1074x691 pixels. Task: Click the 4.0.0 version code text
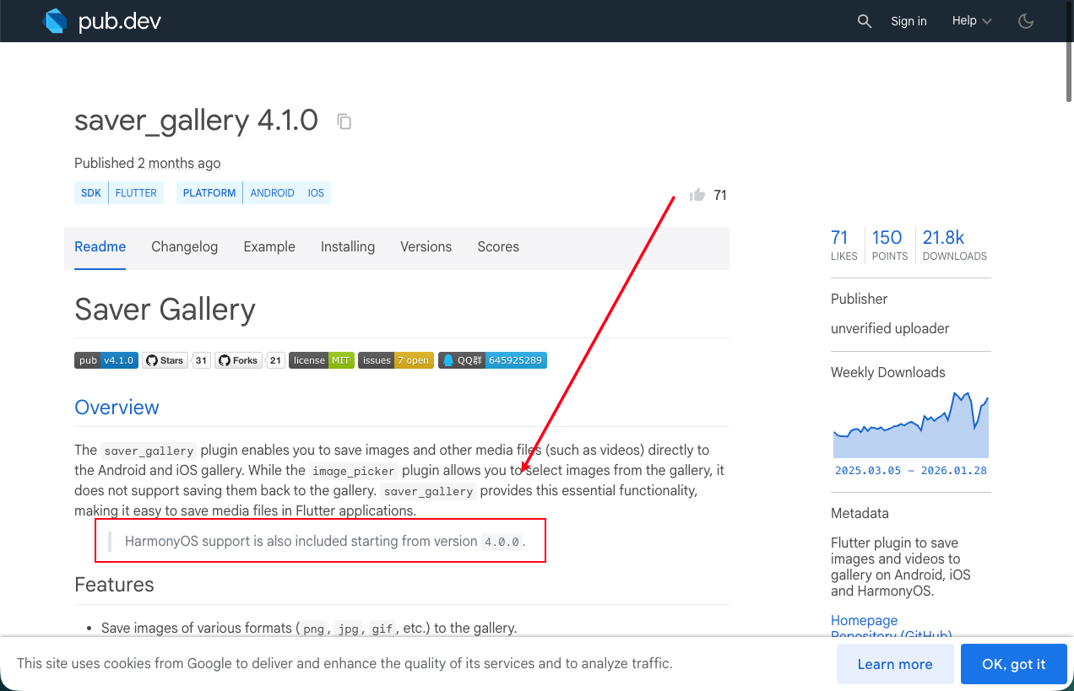502,543
